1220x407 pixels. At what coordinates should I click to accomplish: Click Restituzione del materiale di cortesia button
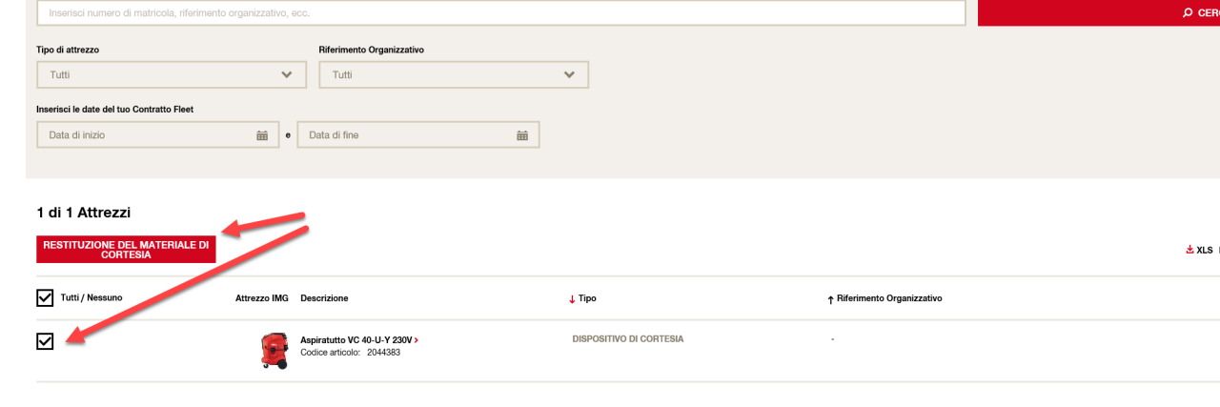pos(126,250)
